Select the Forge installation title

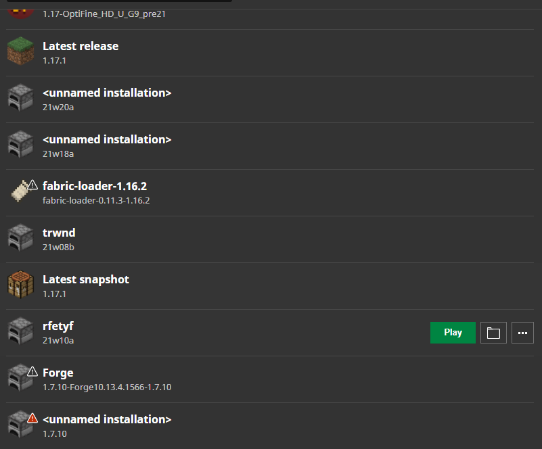(x=58, y=373)
